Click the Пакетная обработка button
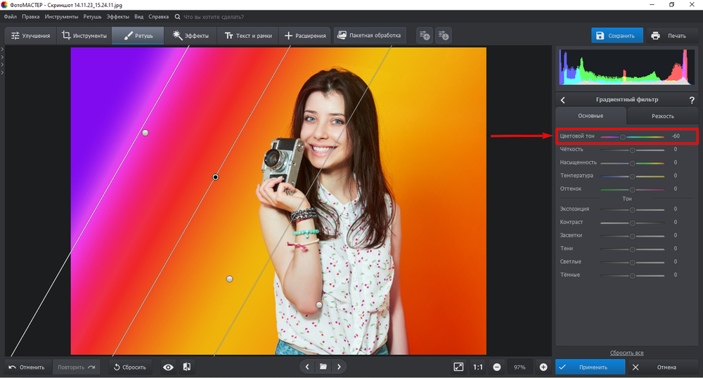703x378 pixels. tap(369, 35)
